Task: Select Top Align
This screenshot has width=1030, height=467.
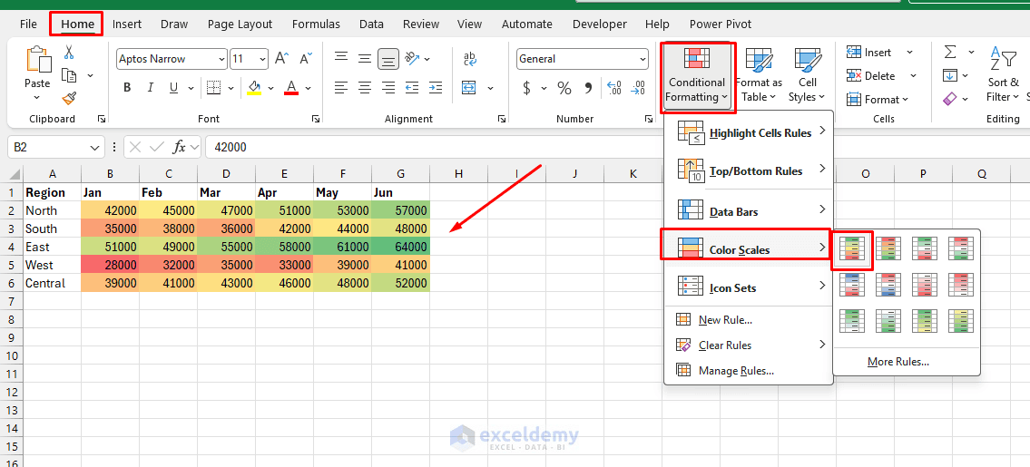Action: [x=341, y=58]
